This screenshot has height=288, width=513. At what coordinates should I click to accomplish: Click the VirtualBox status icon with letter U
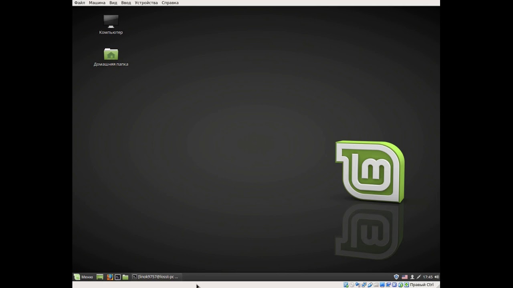tap(394, 285)
